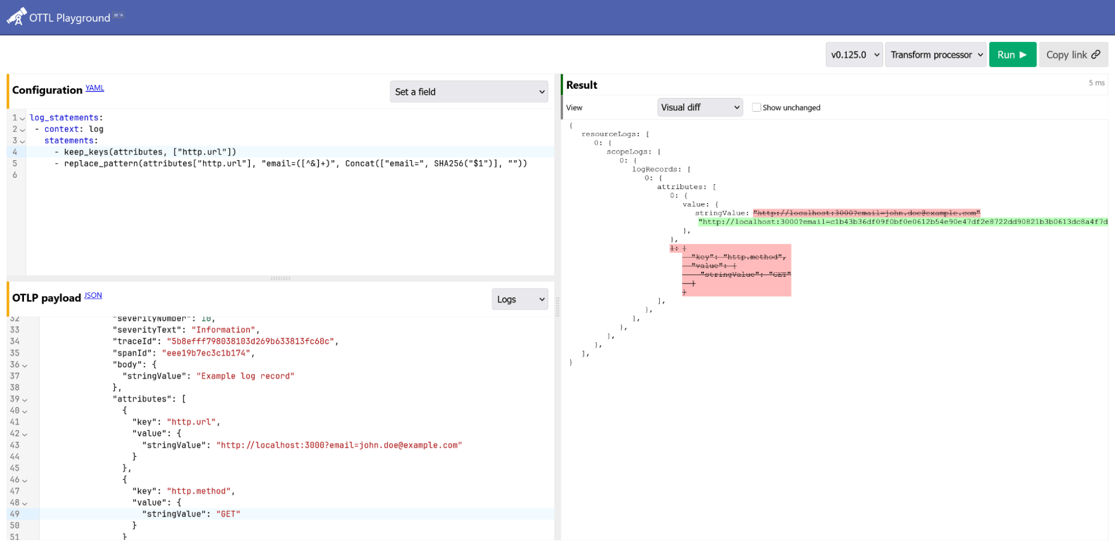Click the Copy link button
This screenshot has height=543, width=1115.
coord(1073,55)
